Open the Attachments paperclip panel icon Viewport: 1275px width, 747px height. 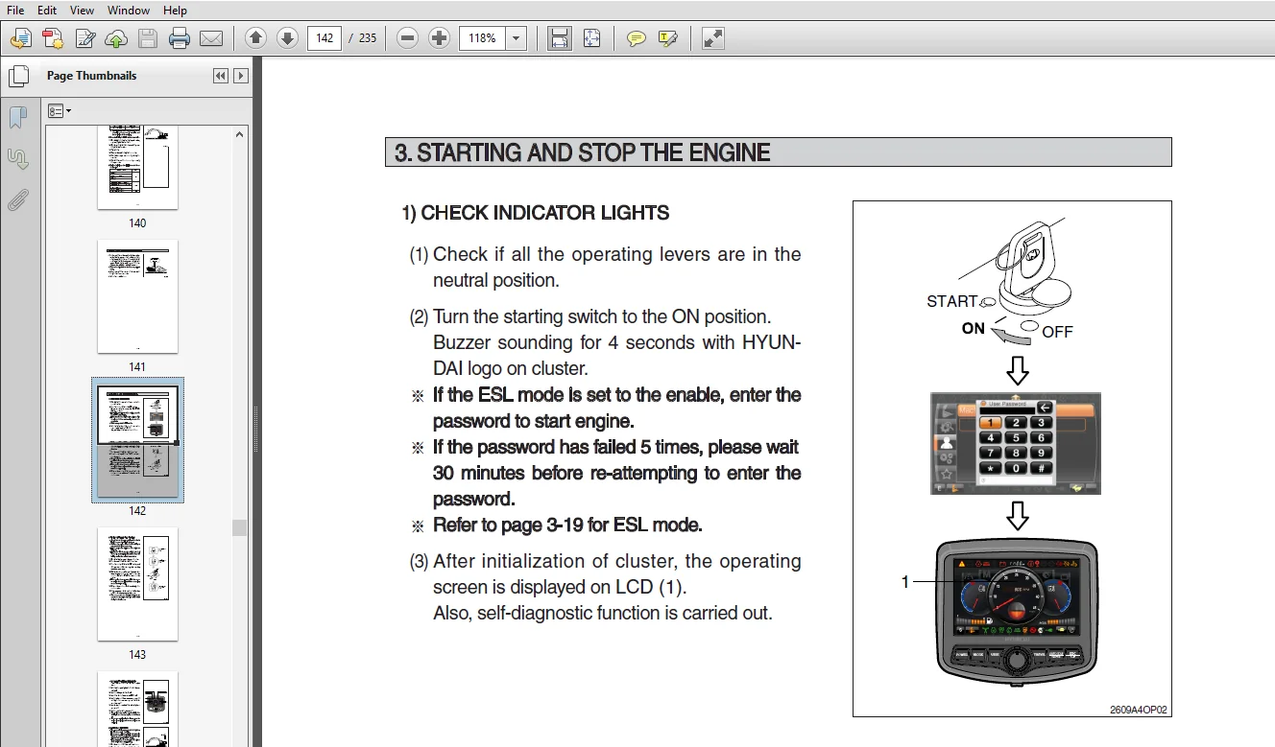[18, 199]
